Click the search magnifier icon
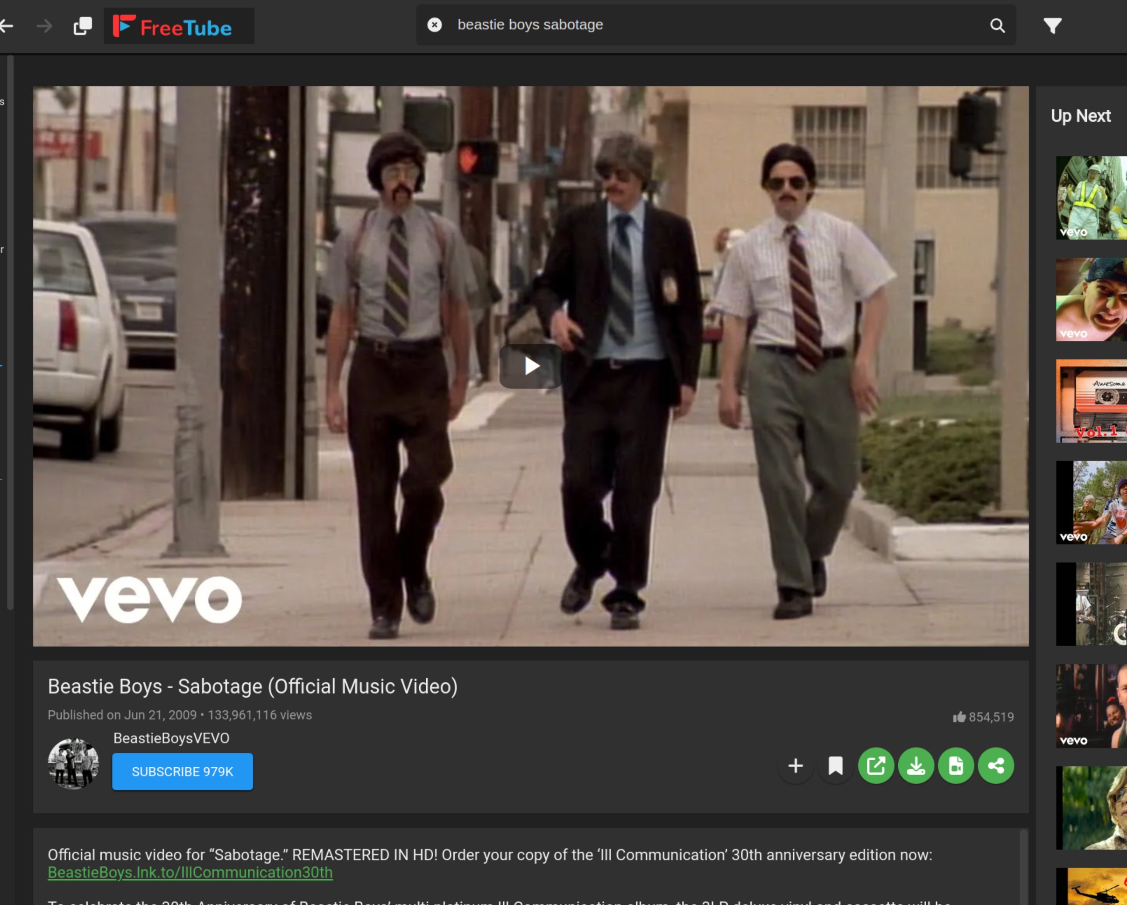Image resolution: width=1127 pixels, height=905 pixels. (997, 25)
